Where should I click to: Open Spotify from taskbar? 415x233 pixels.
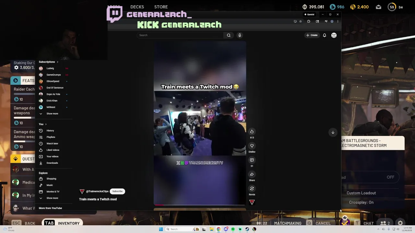click(x=233, y=229)
